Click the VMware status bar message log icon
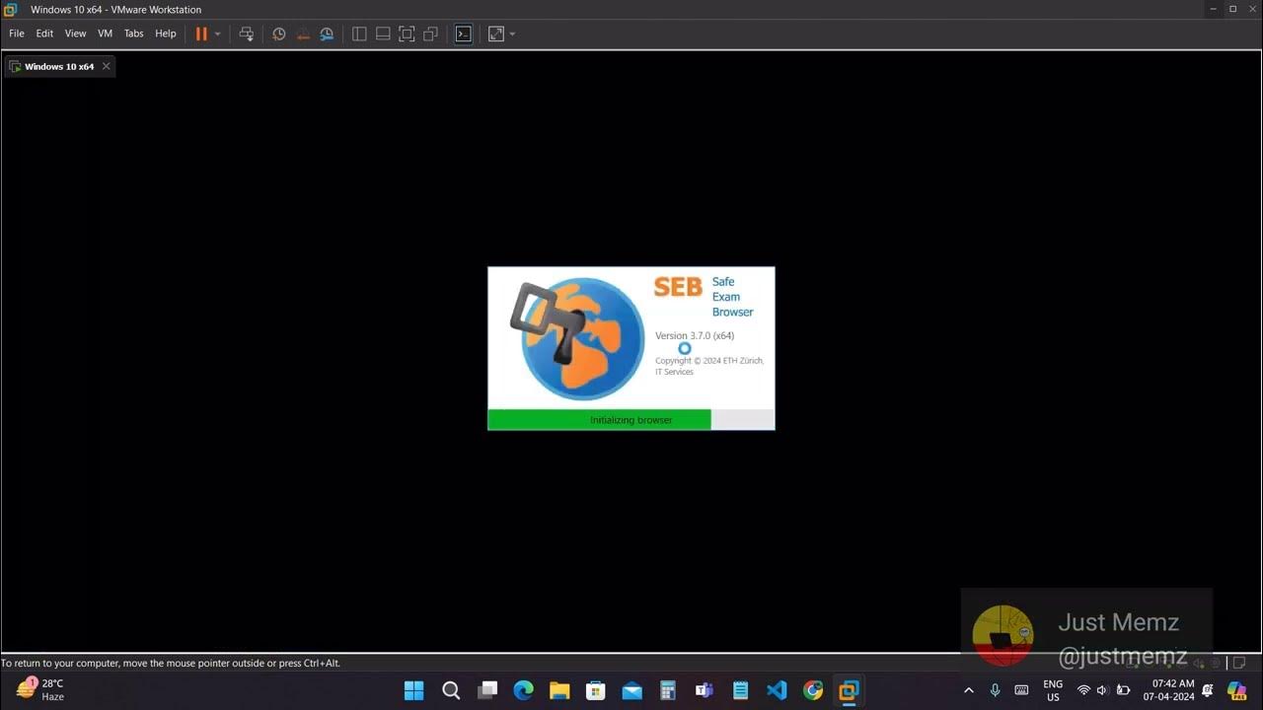Image resolution: width=1263 pixels, height=710 pixels. point(1240,663)
